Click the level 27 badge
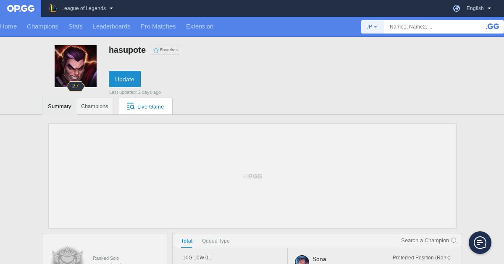The height and width of the screenshot is (264, 504). pos(76,86)
